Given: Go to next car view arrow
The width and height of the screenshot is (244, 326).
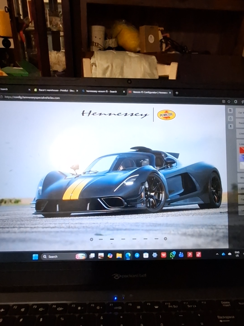Looking at the screenshot, I should (165, 239).
